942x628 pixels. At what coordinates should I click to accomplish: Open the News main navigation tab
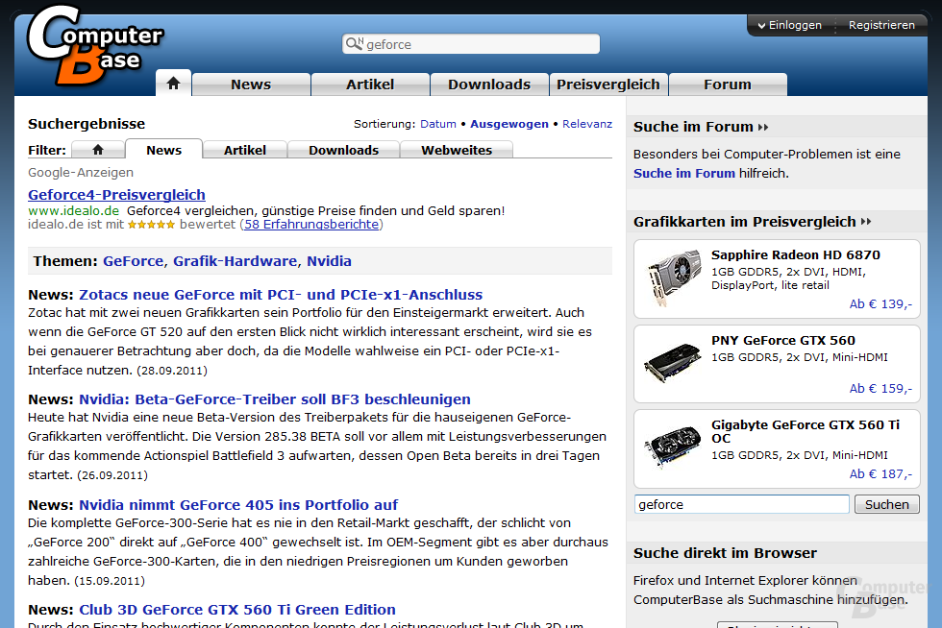(x=251, y=85)
